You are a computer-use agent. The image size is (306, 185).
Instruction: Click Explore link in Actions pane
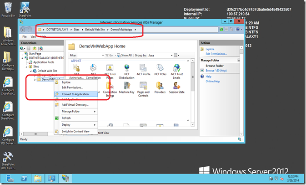point(210,49)
